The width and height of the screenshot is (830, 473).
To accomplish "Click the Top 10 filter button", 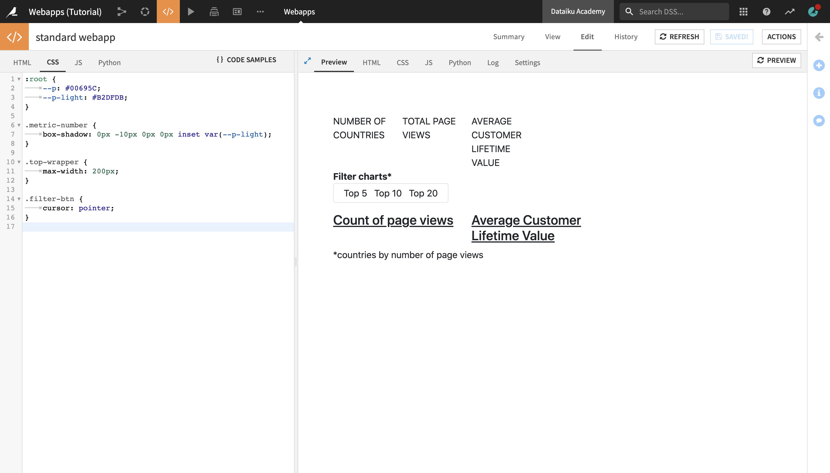I will 388,193.
